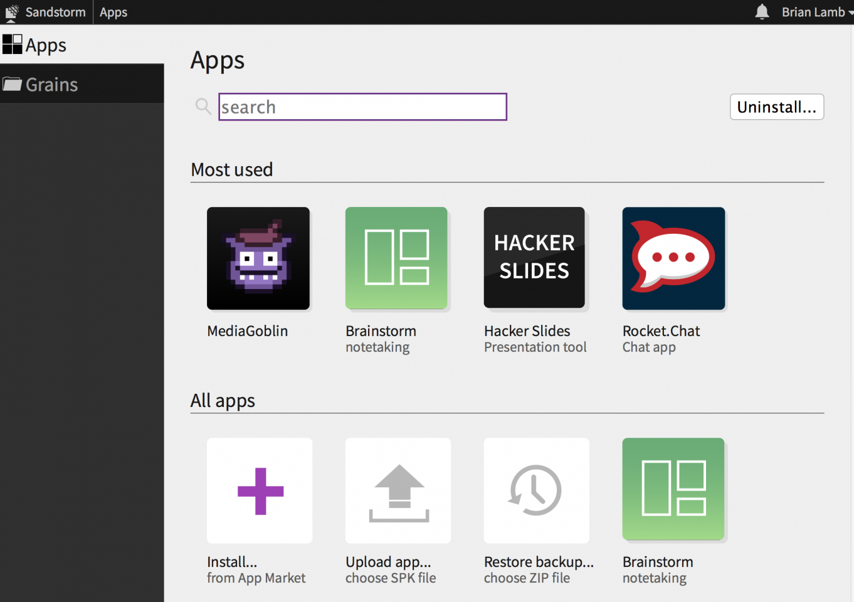The image size is (854, 602).
Task: Click Hacker Slides title text
Action: (527, 331)
